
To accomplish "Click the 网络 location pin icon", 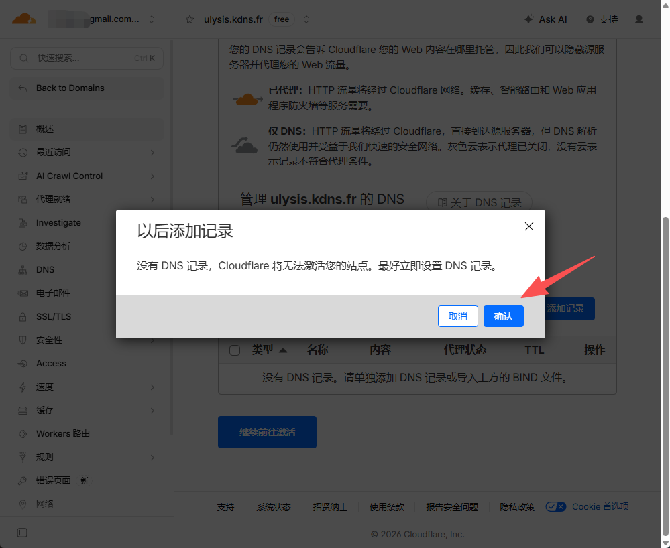I will [x=23, y=504].
